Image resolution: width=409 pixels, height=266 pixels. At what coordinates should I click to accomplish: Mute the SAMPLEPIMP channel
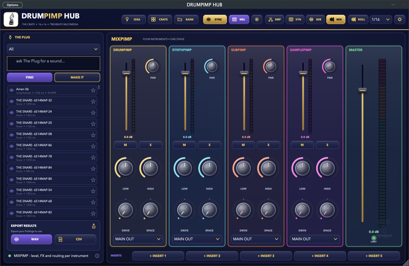[302, 145]
